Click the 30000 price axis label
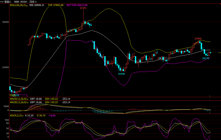 (4, 22)
